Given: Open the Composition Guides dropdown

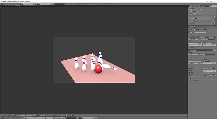Looking at the screenshot, I should (209, 68).
